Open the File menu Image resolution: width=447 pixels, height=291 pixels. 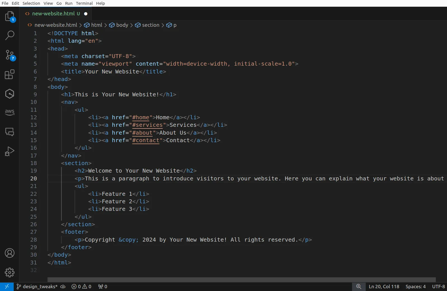[x=5, y=3]
